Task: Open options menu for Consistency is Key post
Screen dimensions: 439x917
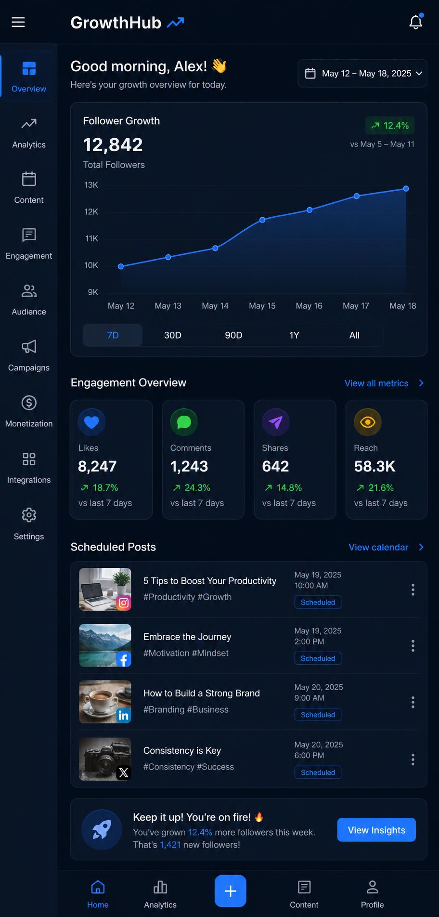Action: click(413, 760)
